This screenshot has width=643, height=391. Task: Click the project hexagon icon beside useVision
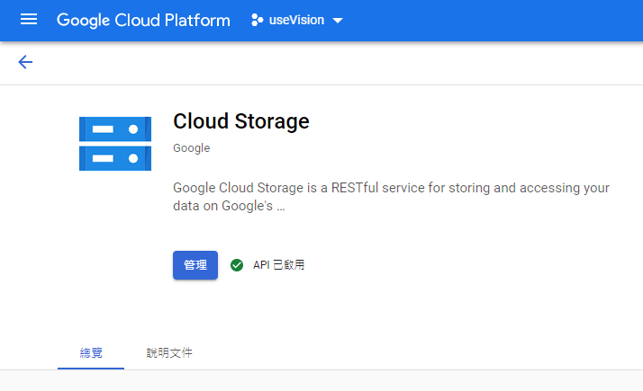click(258, 20)
